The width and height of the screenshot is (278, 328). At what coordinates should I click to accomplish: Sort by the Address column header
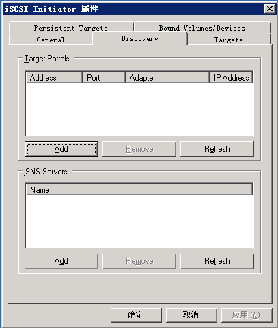[54, 78]
